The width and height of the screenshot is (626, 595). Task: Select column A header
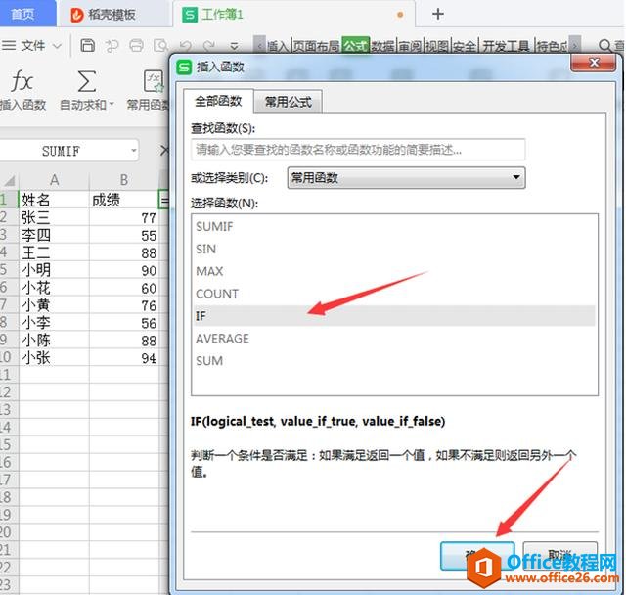54,180
